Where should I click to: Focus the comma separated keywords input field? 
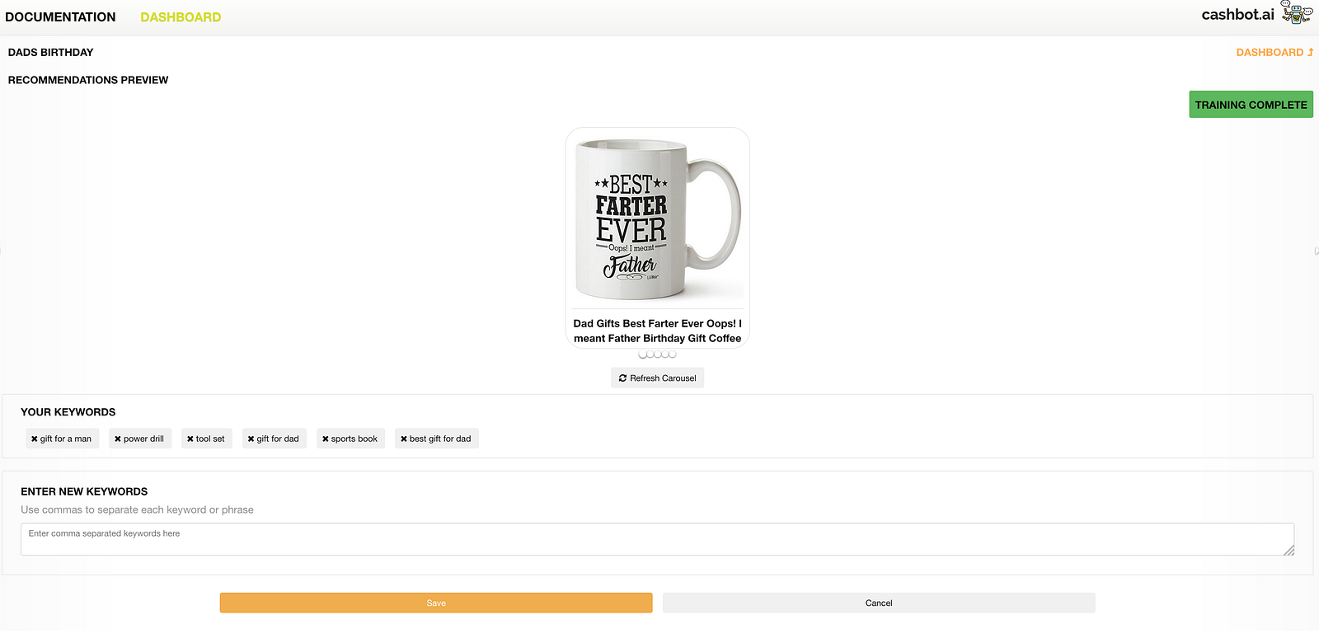tap(656, 539)
